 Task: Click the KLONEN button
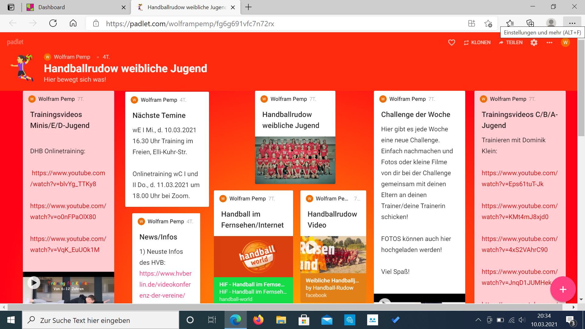pyautogui.click(x=477, y=43)
